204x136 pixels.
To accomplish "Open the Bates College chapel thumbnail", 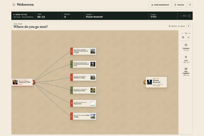I will [93, 116].
